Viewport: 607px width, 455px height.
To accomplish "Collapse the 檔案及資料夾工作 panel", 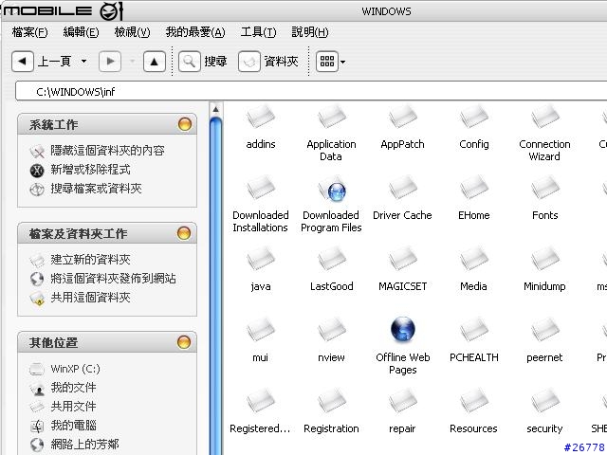I will click(184, 233).
